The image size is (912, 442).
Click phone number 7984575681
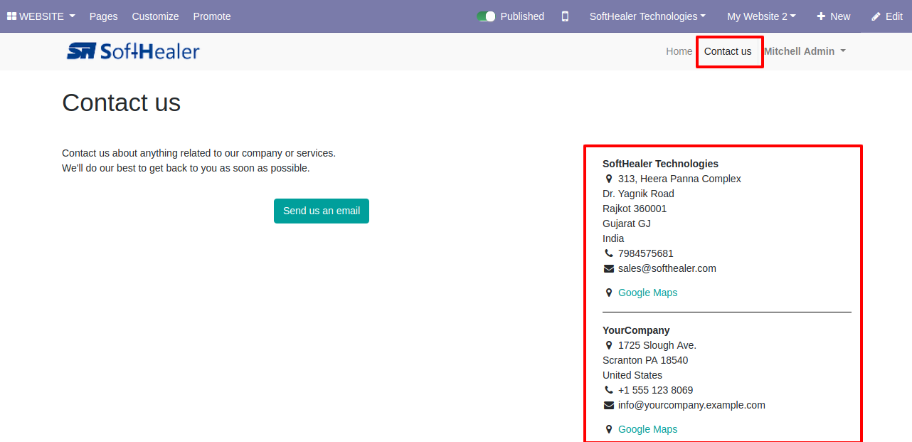tap(646, 253)
